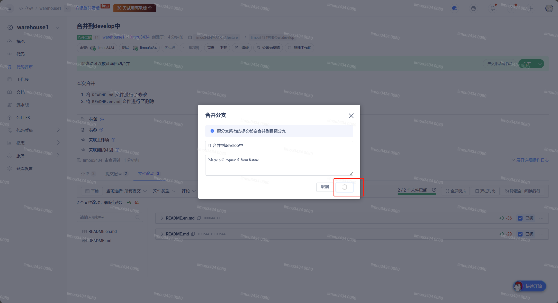Screen dimensions: 558x303
Task: Uncheck 已阅 for README.en.md
Action: [520, 218]
